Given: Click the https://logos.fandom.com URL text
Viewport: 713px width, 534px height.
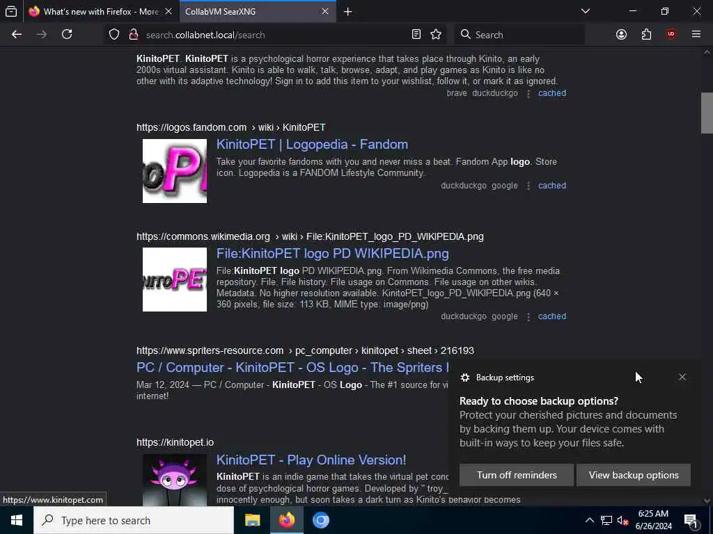Looking at the screenshot, I should (191, 128).
